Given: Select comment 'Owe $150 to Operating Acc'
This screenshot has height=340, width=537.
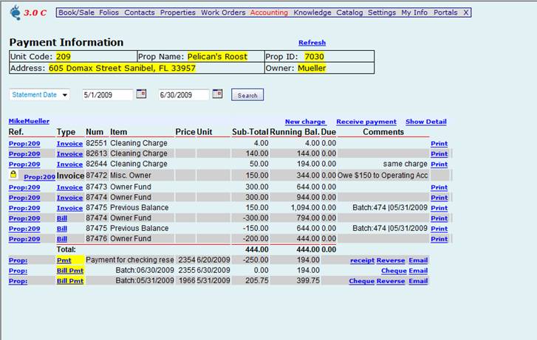Looking at the screenshot, I should click(x=383, y=175).
